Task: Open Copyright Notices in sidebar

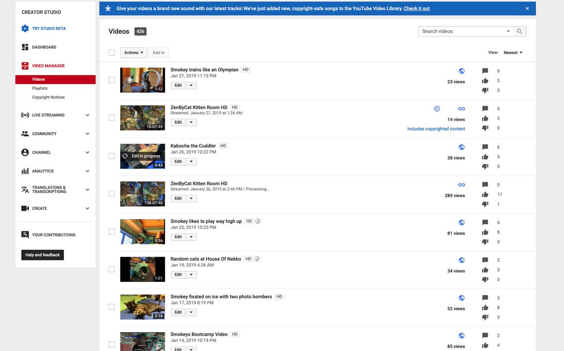Action: [x=48, y=97]
